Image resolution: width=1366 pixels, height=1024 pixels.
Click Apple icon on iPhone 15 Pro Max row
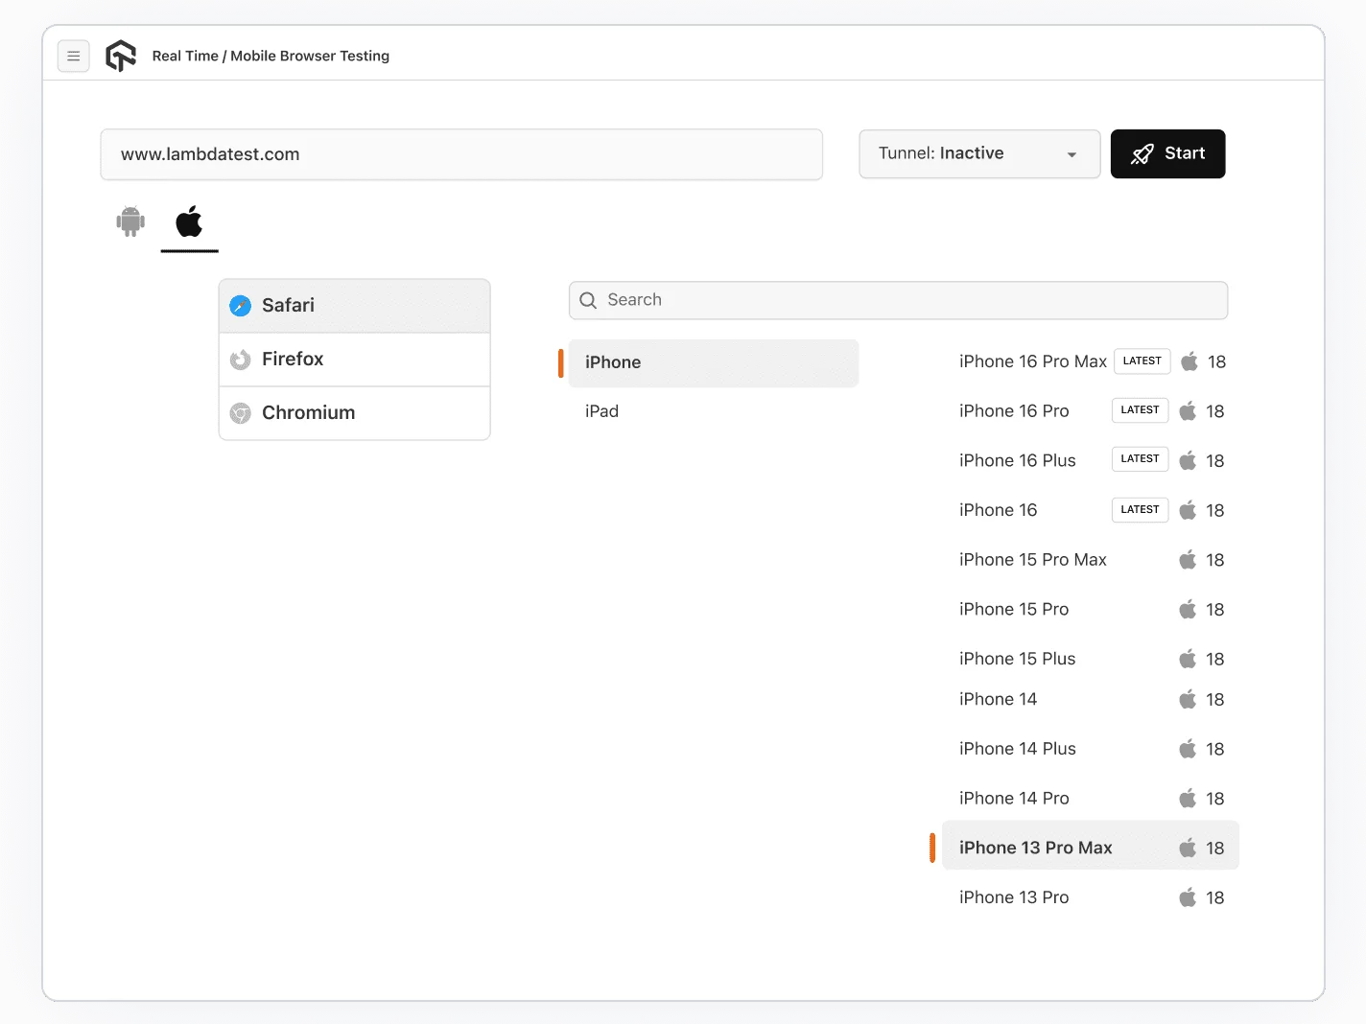pyautogui.click(x=1188, y=560)
